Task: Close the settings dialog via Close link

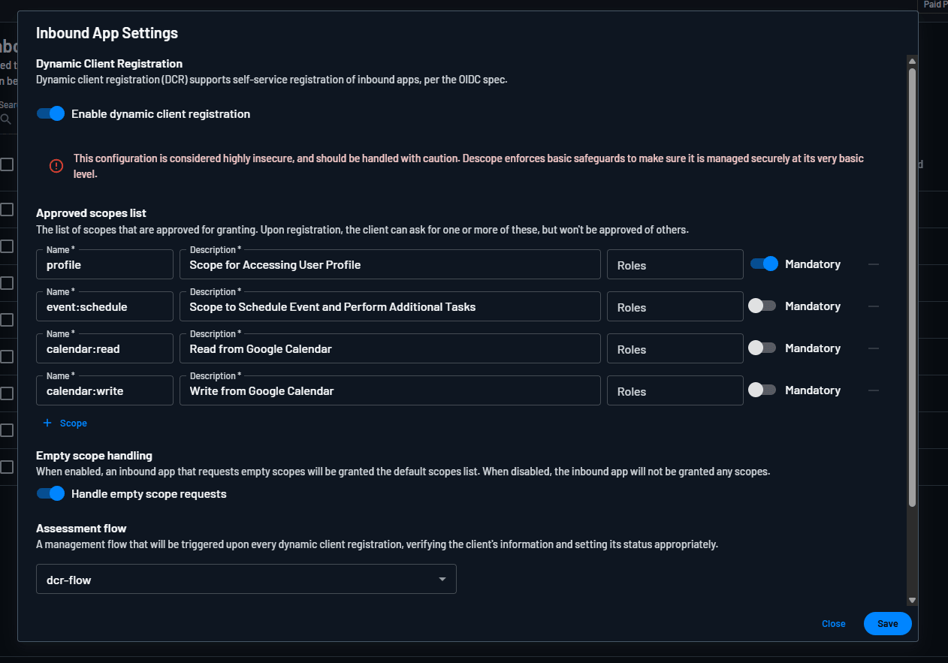Action: tap(833, 623)
